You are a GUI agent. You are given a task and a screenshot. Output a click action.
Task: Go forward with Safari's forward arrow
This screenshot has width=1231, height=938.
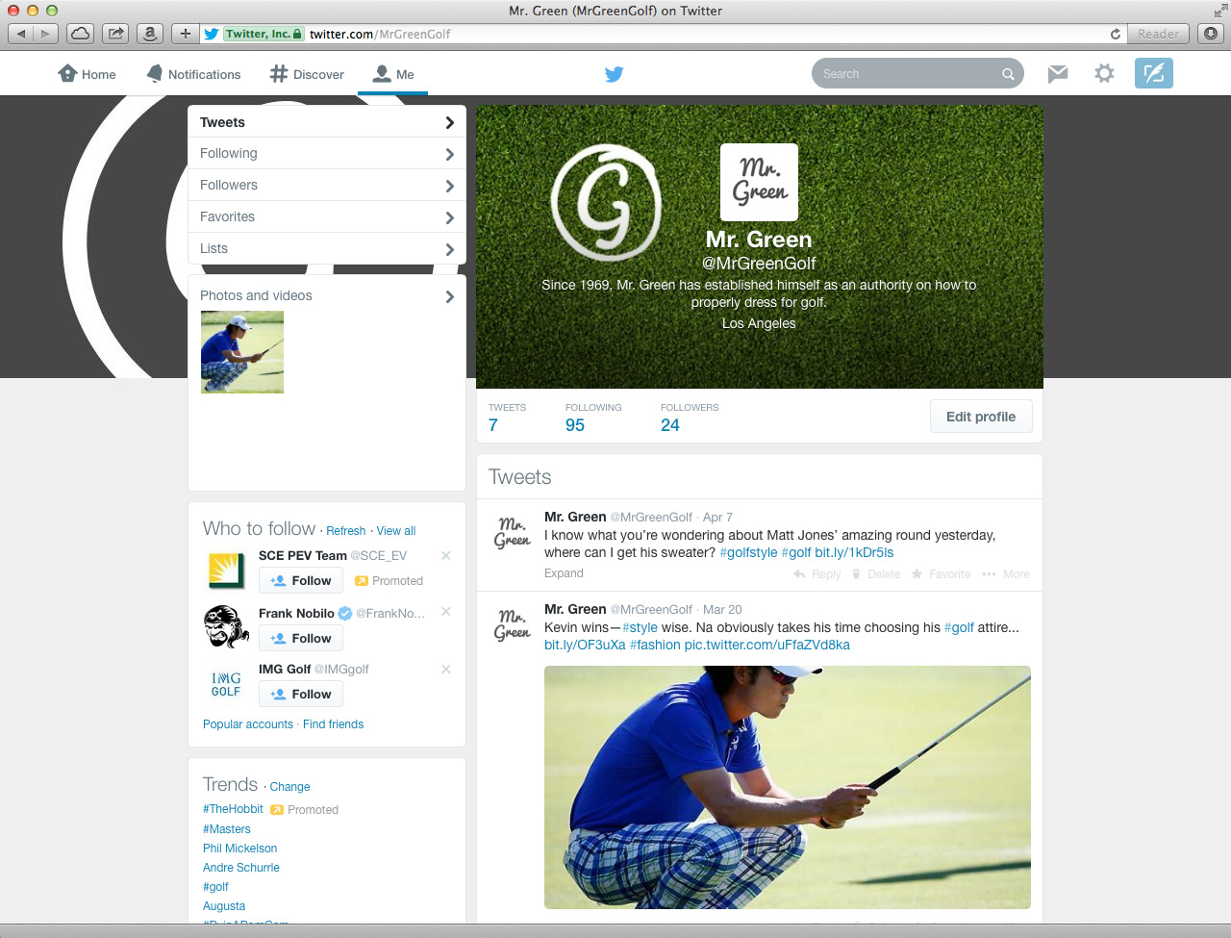point(45,34)
